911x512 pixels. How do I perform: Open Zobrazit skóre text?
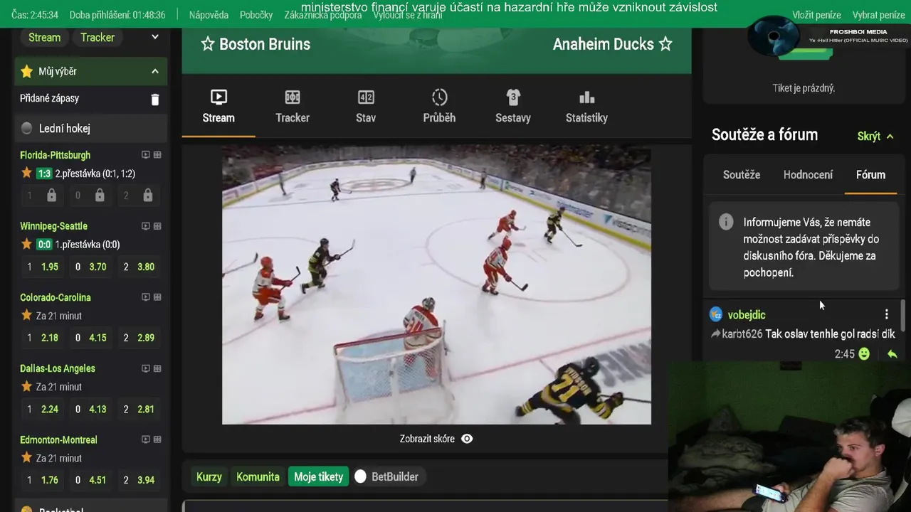(x=427, y=439)
